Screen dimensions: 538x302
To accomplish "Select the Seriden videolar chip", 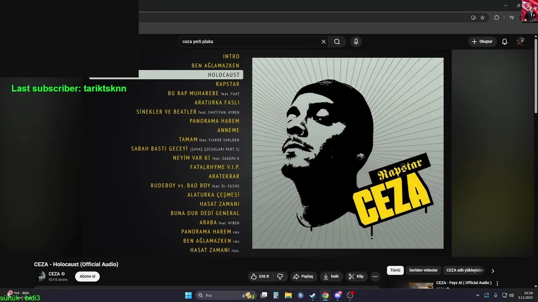I will coord(423,271).
